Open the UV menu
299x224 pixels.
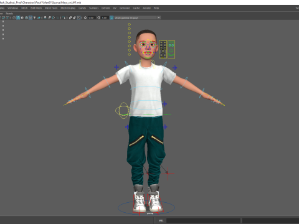click(115, 8)
